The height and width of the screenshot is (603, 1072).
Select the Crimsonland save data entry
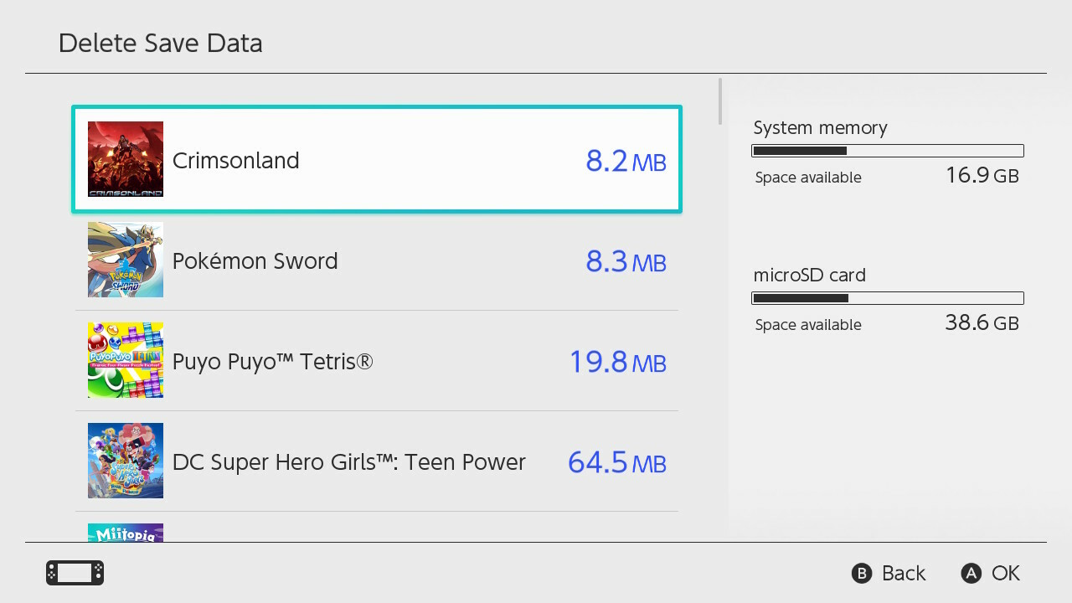click(x=377, y=158)
